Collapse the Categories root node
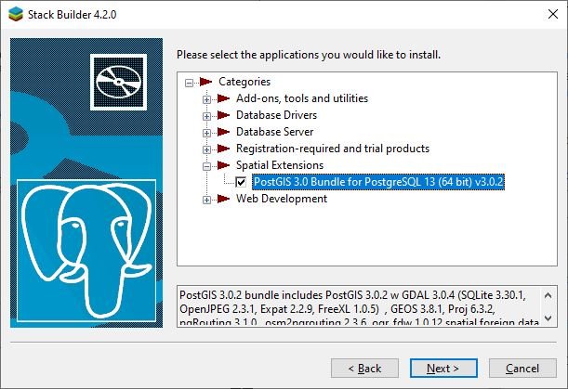Viewport: 568px width, 389px height. [189, 83]
